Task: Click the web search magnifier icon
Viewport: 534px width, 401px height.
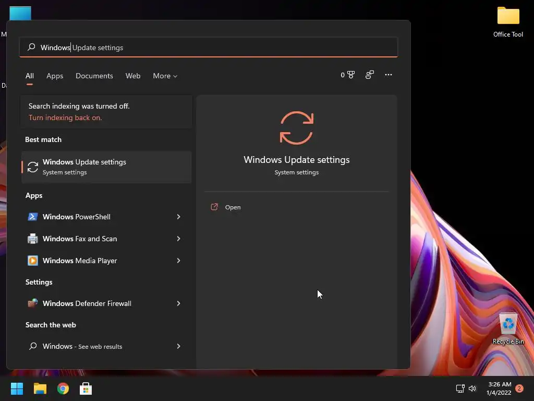Action: (x=33, y=346)
